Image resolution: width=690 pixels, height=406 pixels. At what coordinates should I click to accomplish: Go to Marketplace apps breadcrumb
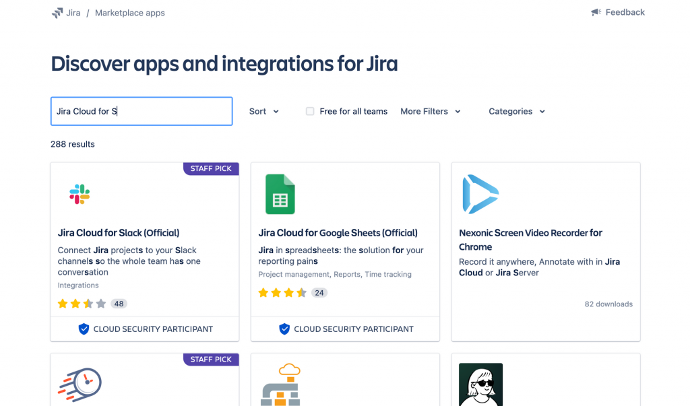(130, 13)
